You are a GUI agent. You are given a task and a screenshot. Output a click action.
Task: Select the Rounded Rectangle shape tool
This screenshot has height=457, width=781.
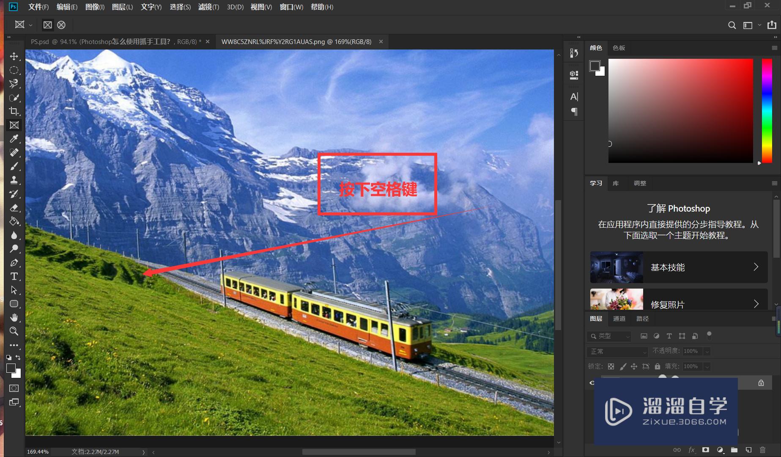[x=14, y=304]
